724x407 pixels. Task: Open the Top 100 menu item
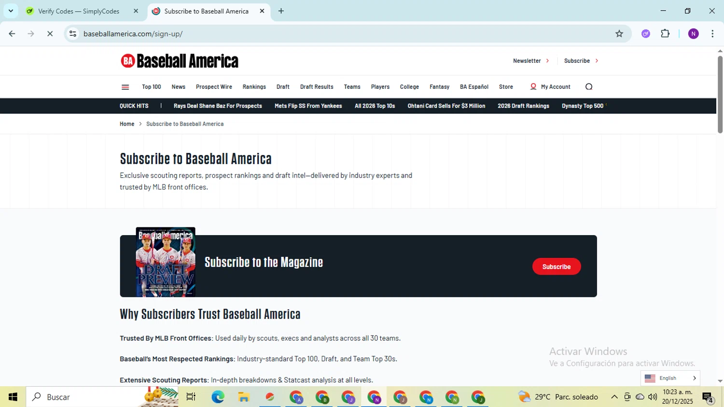[x=152, y=87]
